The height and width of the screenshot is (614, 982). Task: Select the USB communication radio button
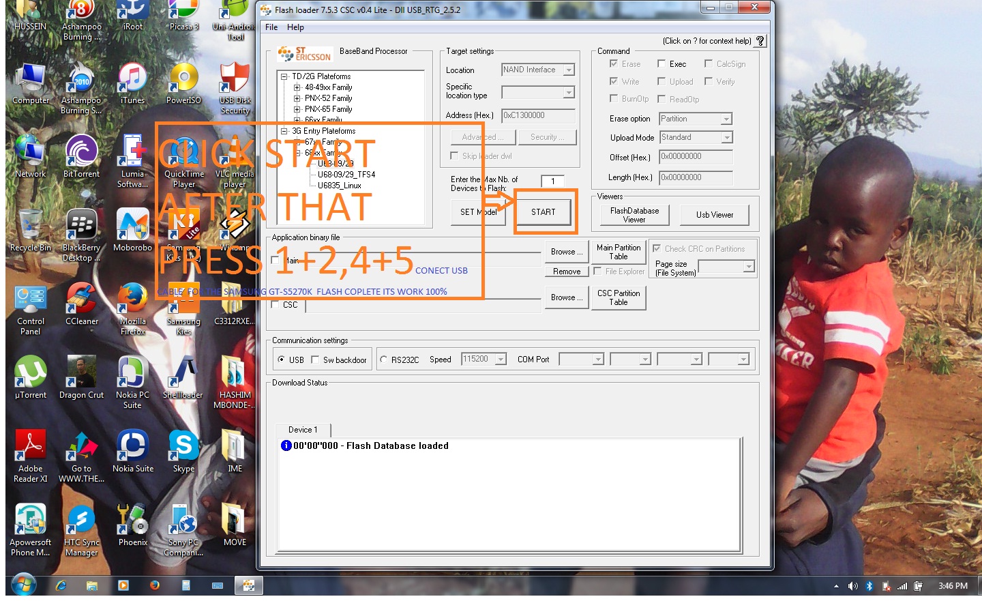281,360
